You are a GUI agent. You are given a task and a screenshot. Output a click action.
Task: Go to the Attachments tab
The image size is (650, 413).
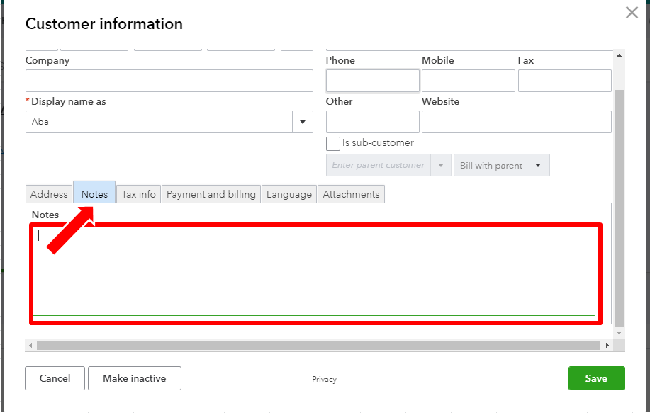click(x=351, y=194)
